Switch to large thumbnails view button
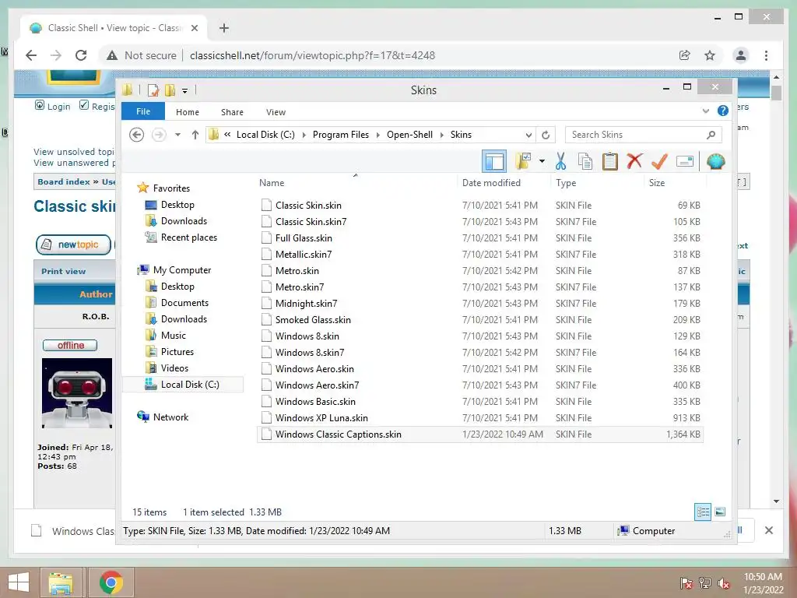This screenshot has height=598, width=797. 720,512
